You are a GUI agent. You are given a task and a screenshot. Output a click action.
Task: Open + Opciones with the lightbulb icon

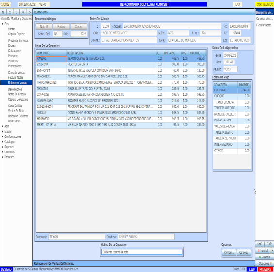click(264, 263)
